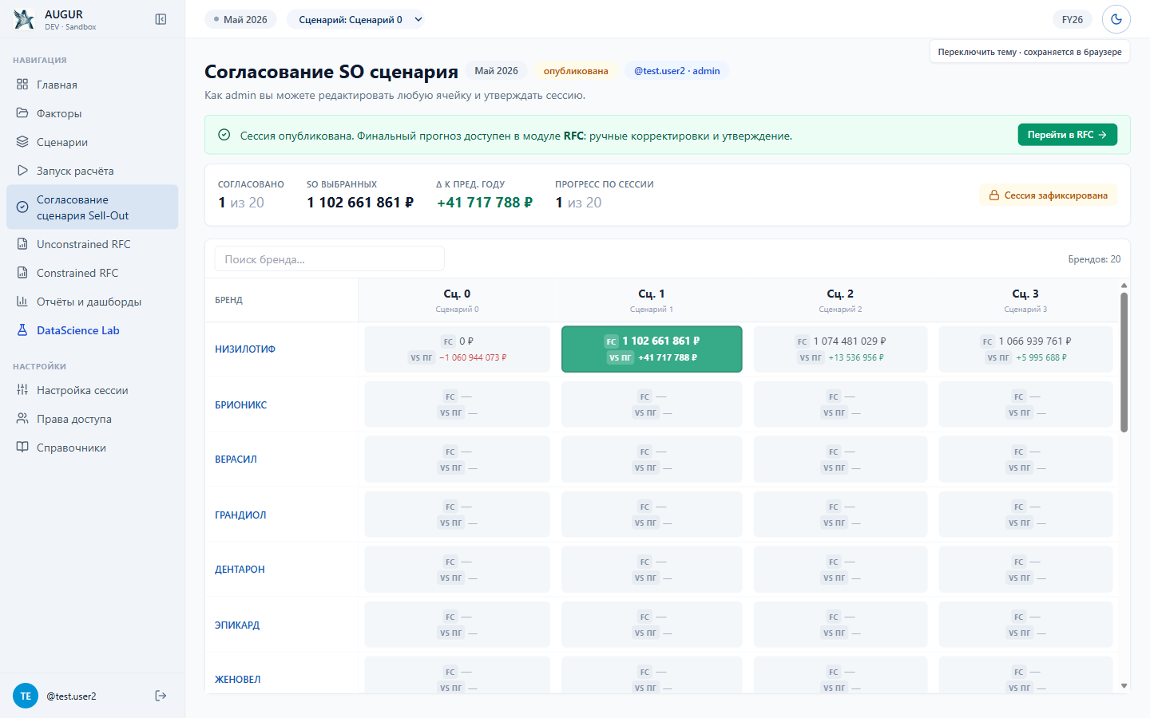Viewport: 1150px width, 718px height.
Task: Click the Поиск бренда search field
Action: point(330,259)
